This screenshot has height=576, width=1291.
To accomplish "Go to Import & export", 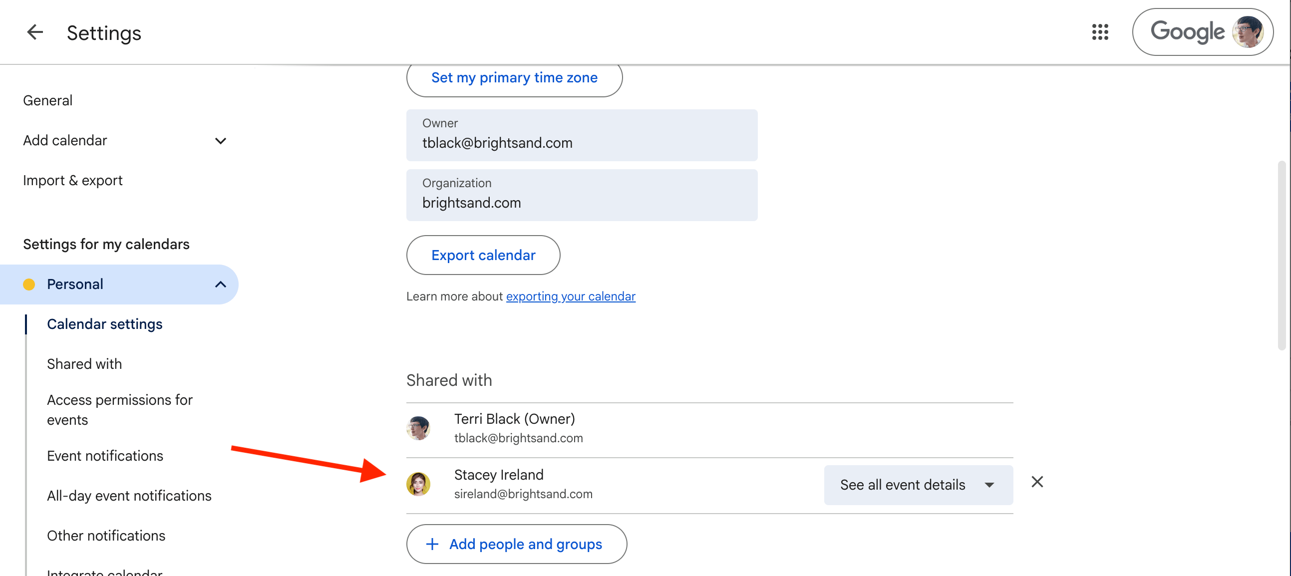I will tap(73, 180).
